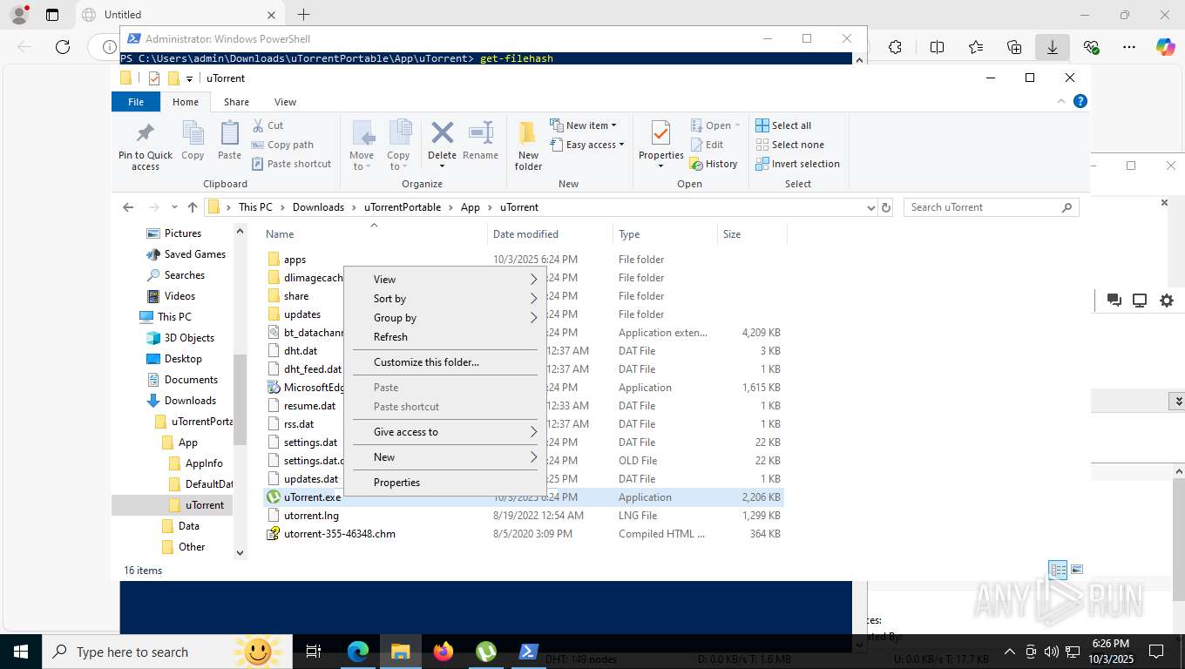Sort by Date modified column
Viewport: 1185px width, 669px height.
[550, 234]
